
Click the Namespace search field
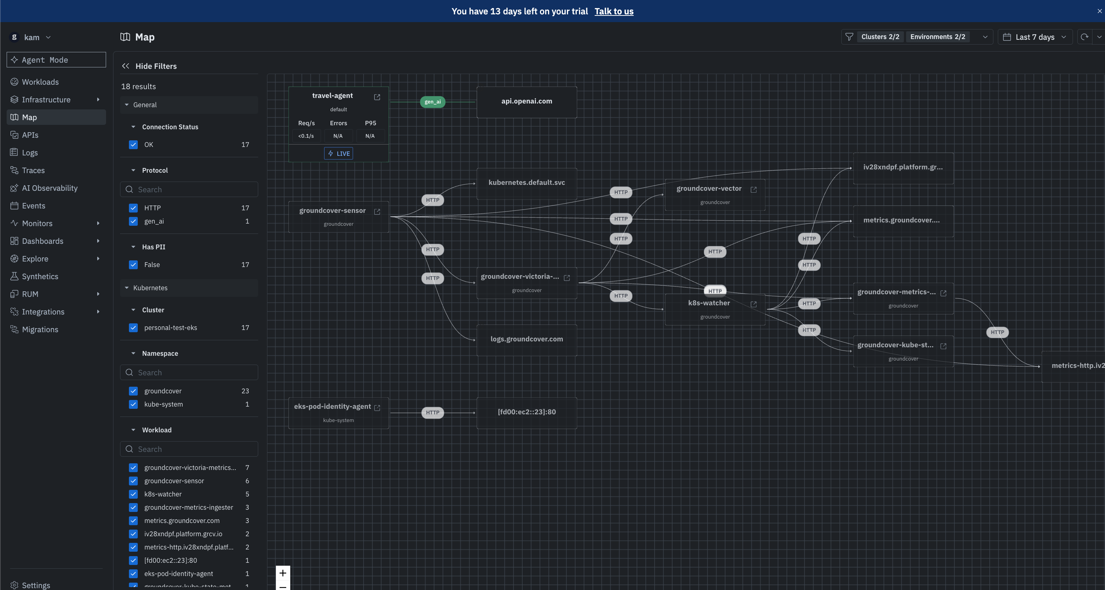pos(189,373)
